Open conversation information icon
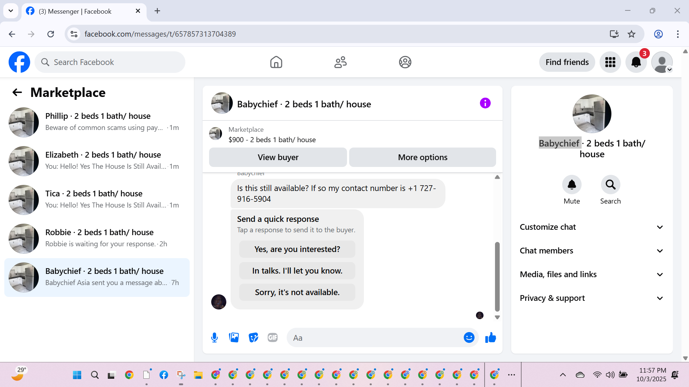 [485, 103]
